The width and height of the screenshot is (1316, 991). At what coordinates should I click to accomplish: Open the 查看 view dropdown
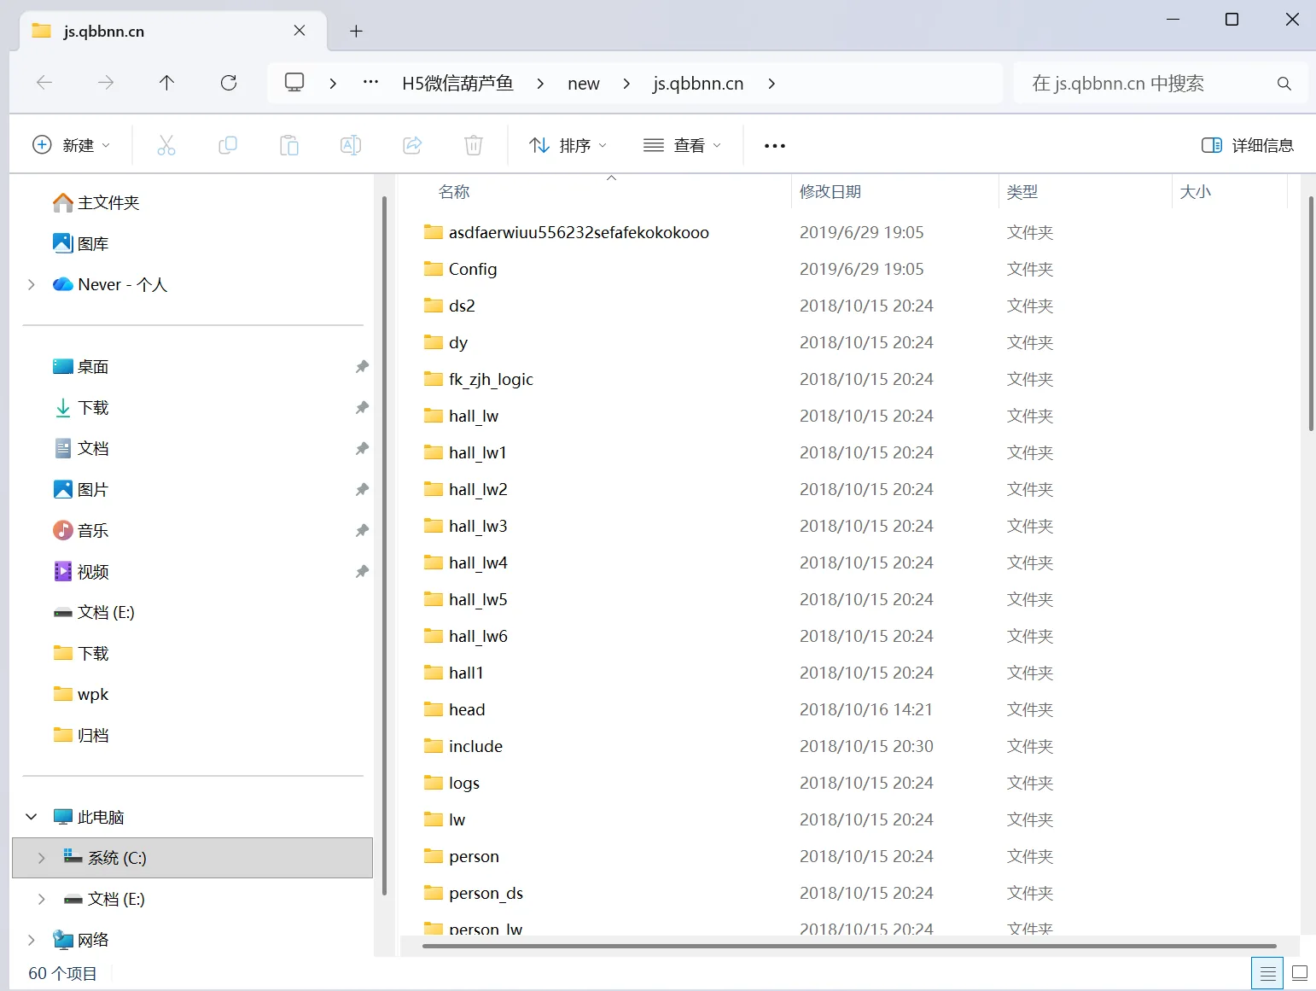(x=682, y=145)
